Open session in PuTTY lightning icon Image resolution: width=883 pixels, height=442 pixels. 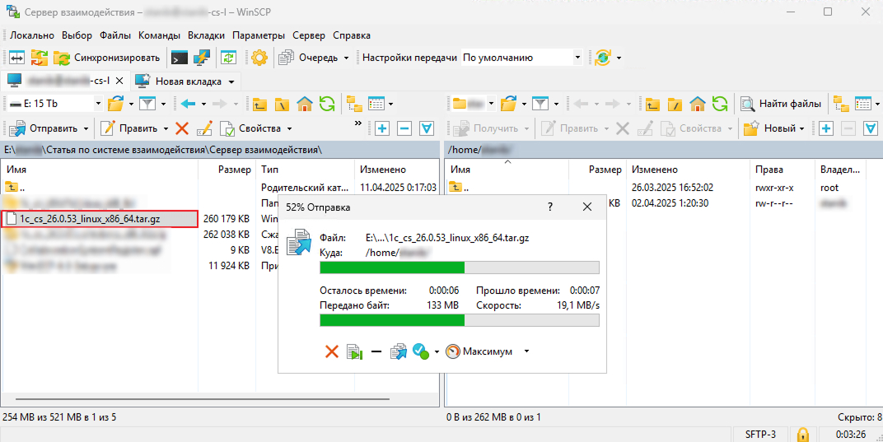tap(202, 58)
